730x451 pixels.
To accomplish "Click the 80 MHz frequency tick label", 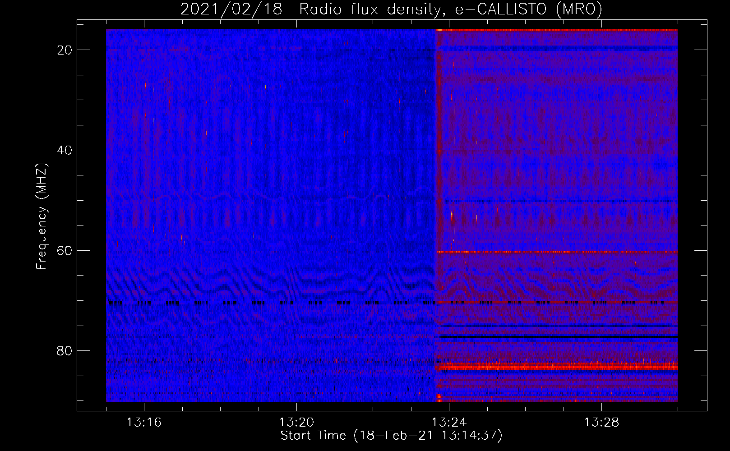I will pos(65,351).
